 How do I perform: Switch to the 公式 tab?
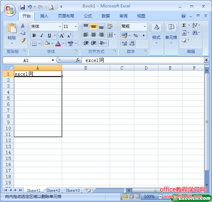88,16
